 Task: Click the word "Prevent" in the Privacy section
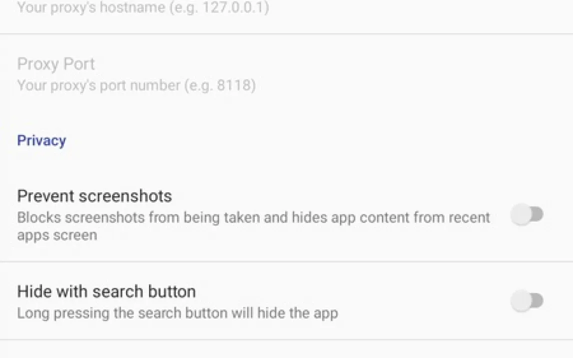(45, 195)
